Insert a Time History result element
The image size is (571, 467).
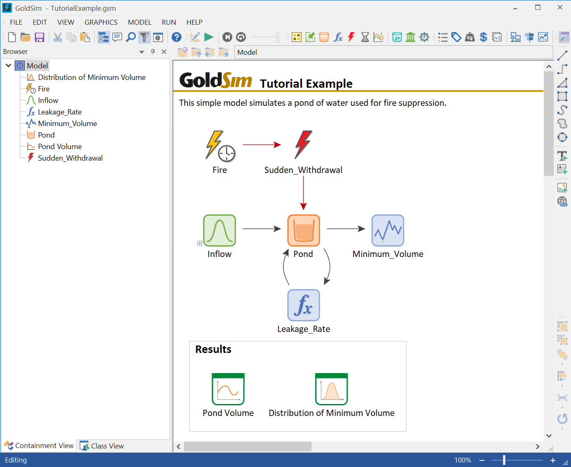pos(378,37)
